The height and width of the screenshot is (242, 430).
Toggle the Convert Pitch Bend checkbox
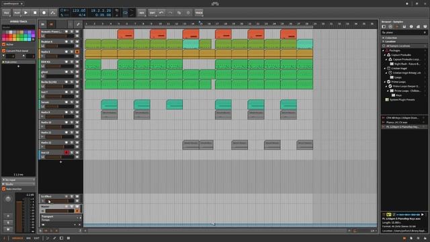click(3, 51)
